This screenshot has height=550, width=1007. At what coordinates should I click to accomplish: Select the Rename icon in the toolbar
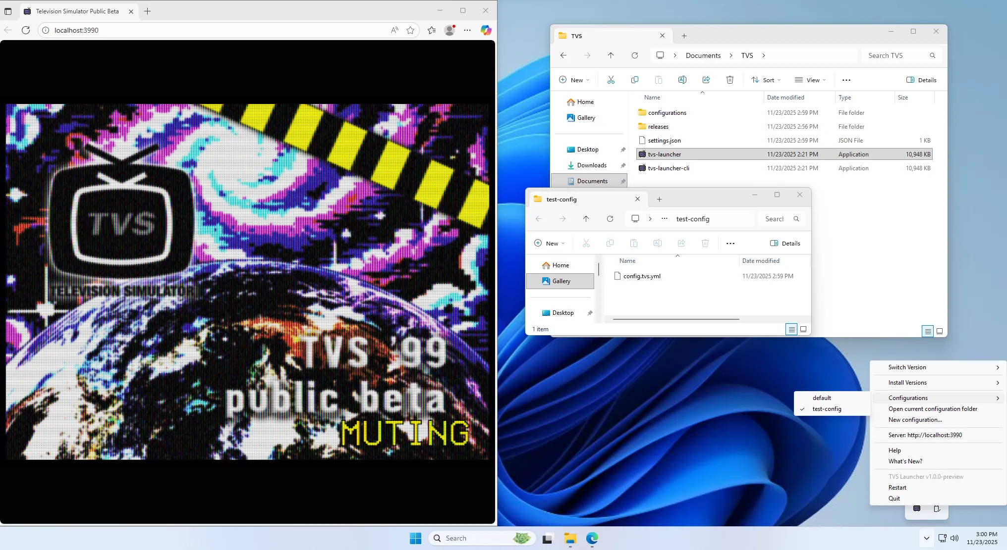click(682, 79)
